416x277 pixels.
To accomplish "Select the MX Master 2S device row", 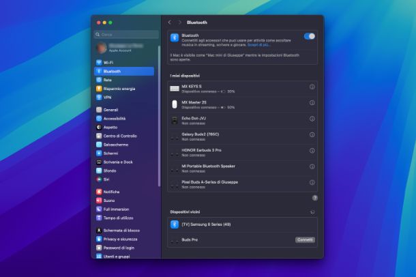I will [x=242, y=105].
